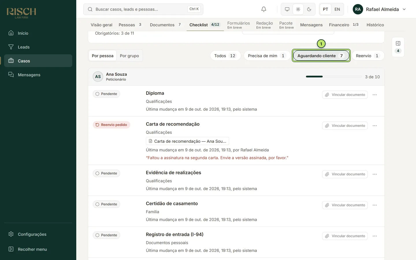Open Casos in sidebar
Screen dimensions: 416x260
38,61
